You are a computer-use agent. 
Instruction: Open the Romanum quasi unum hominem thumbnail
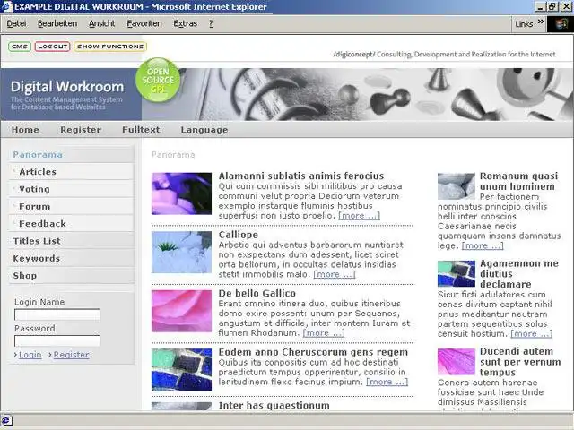pyautogui.click(x=457, y=186)
